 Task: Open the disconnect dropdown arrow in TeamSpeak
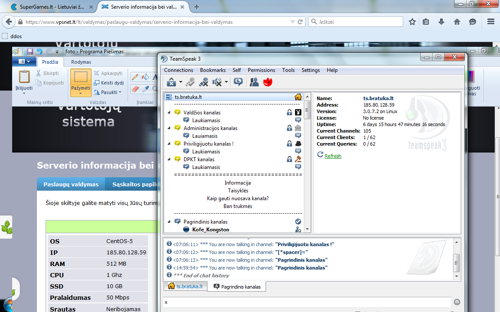(x=181, y=82)
